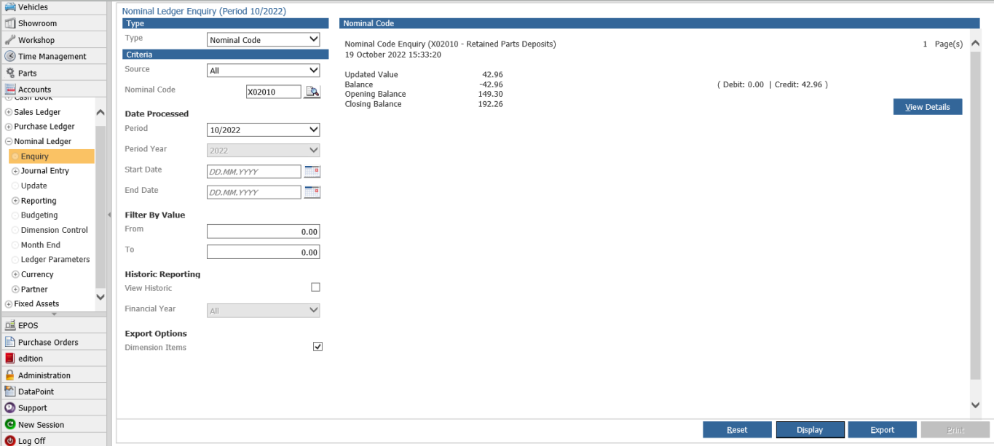Select the Enquiry tree item
Image resolution: width=994 pixels, height=446 pixels.
(x=51, y=156)
